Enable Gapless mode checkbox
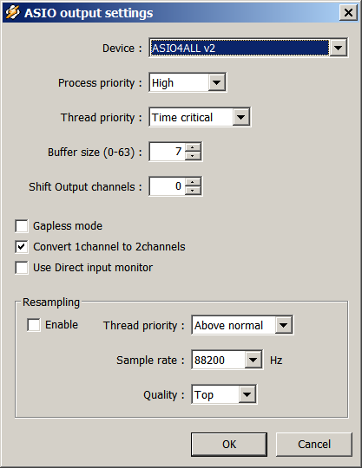362x468 pixels. [x=22, y=226]
